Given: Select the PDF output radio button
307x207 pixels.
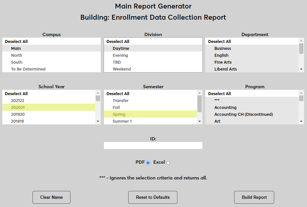Looking at the screenshot, I should 148,162.
